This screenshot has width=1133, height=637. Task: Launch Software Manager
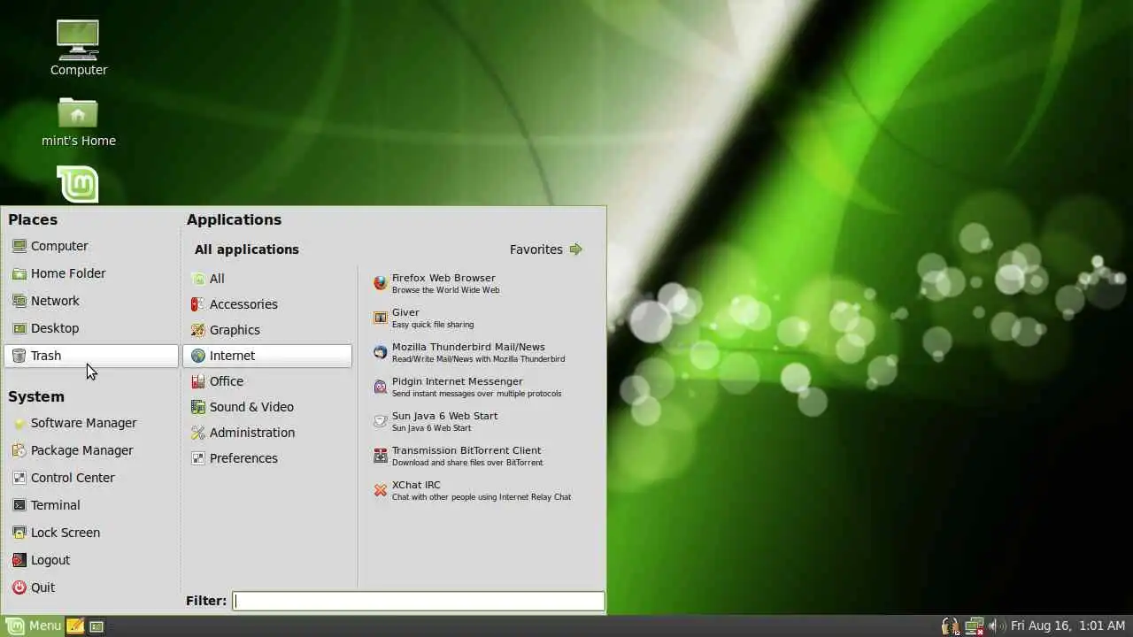pos(91,423)
